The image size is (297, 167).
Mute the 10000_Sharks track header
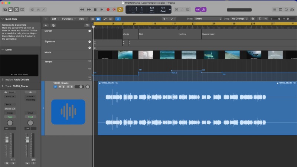coord(59,87)
